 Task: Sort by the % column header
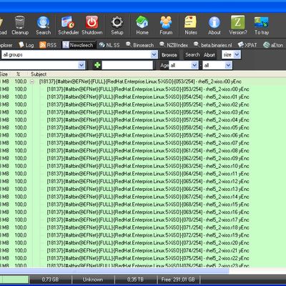pyautogui.click(x=18, y=74)
